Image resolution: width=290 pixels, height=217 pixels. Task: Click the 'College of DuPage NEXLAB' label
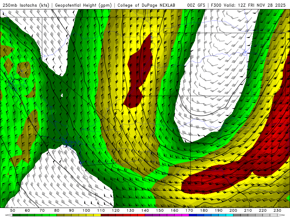146,5
